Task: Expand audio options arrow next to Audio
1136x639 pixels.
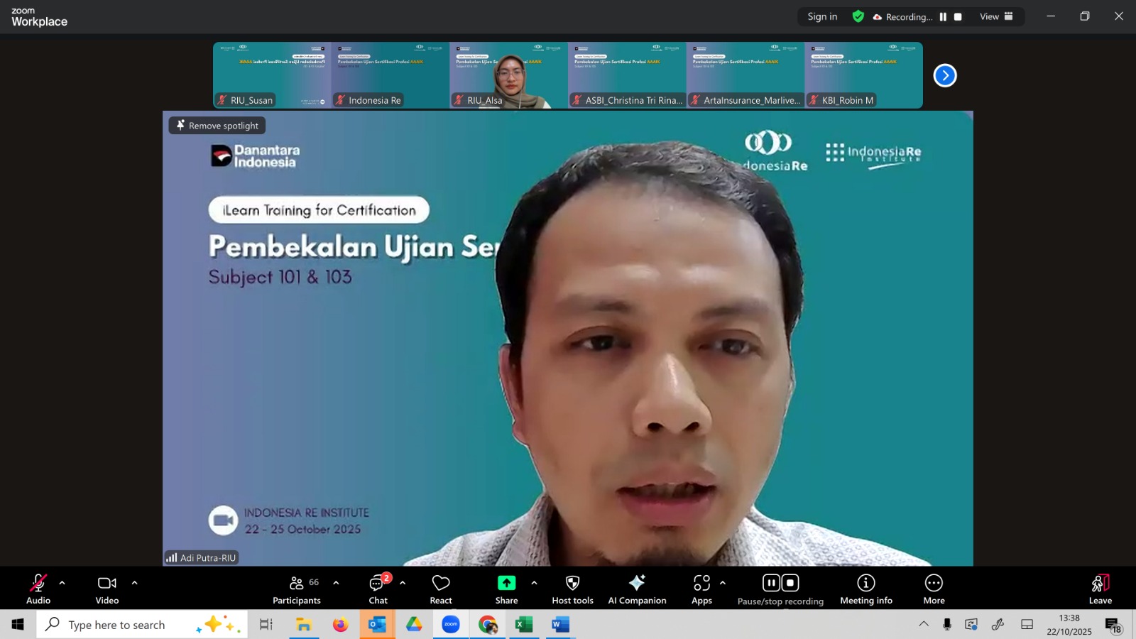Action: 62,583
